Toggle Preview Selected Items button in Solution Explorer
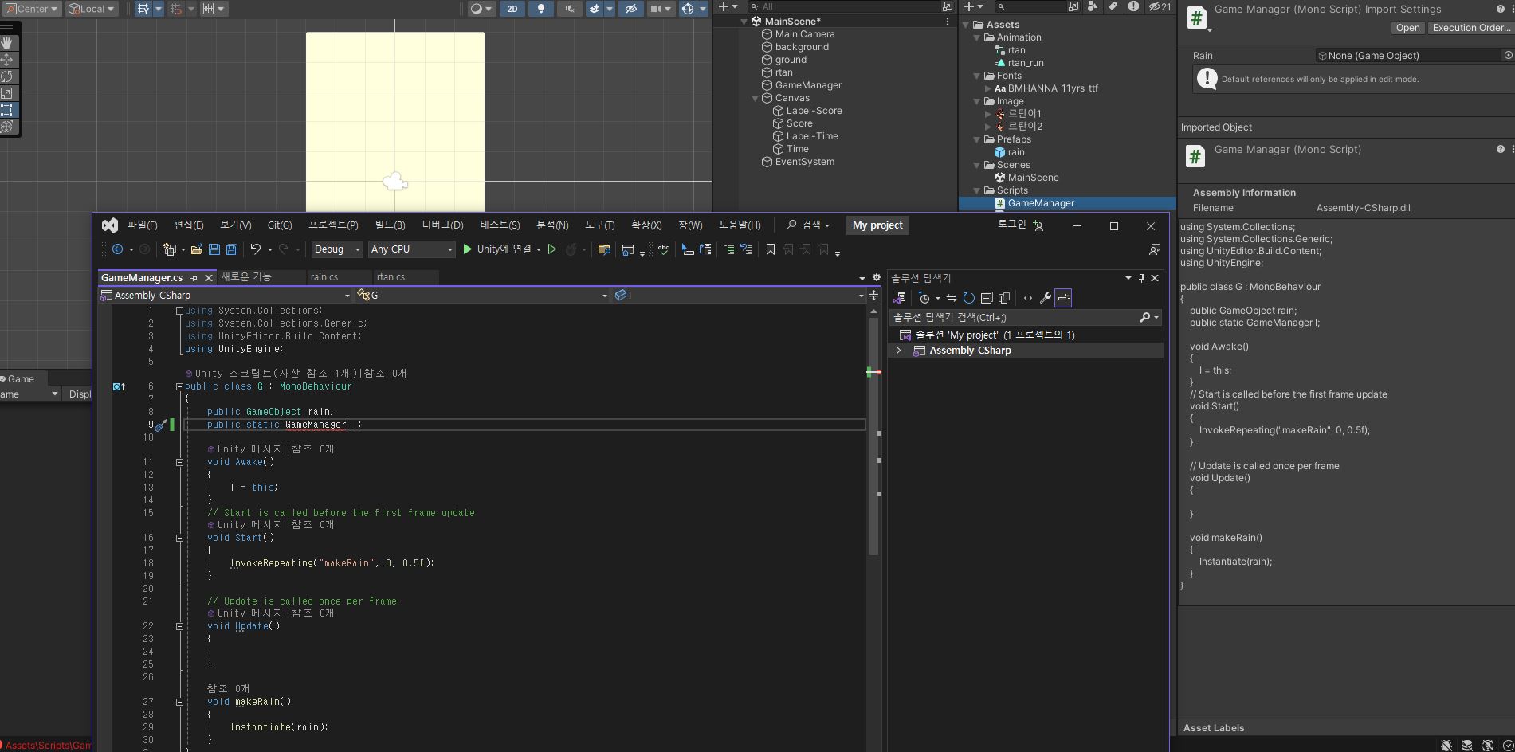The image size is (1515, 752). (x=1063, y=298)
